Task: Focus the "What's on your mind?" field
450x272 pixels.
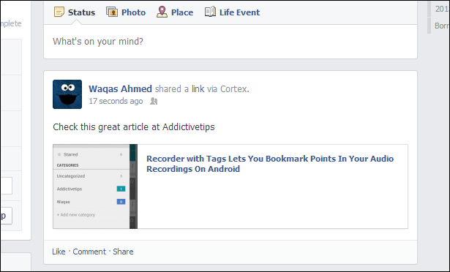Action: pyautogui.click(x=230, y=42)
